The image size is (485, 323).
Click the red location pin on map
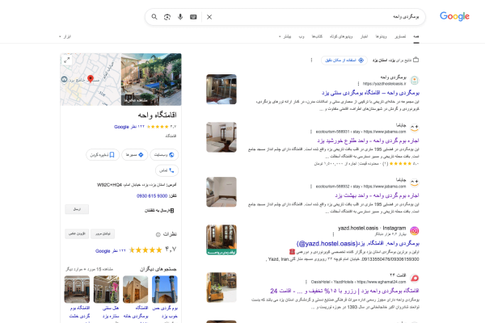click(91, 79)
